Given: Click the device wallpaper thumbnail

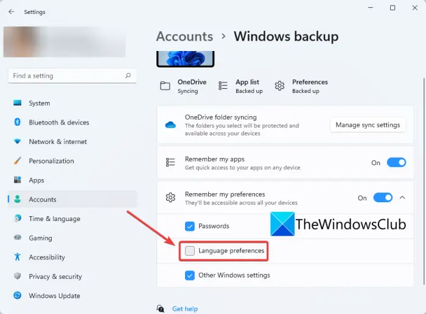Looking at the screenshot, I should point(185,58).
